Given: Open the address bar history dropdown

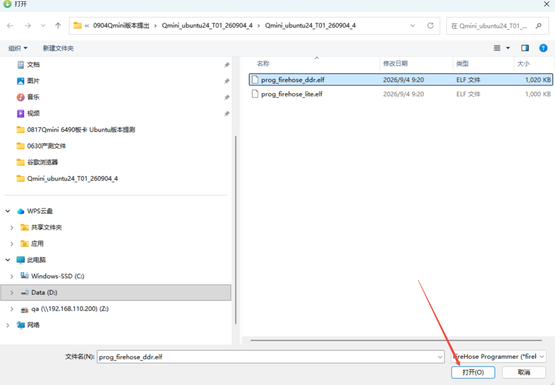Looking at the screenshot, I should pyautogui.click(x=413, y=26).
